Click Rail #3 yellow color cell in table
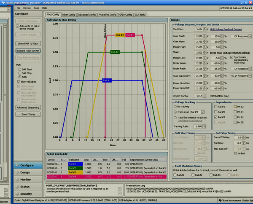Image resolution: width=253 pixels, height=204 pixels. [75, 172]
